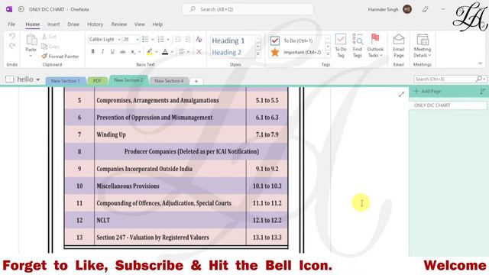This screenshot has width=489, height=275.
Task: Clear all formatting with the eraser icon
Action: tap(199, 39)
